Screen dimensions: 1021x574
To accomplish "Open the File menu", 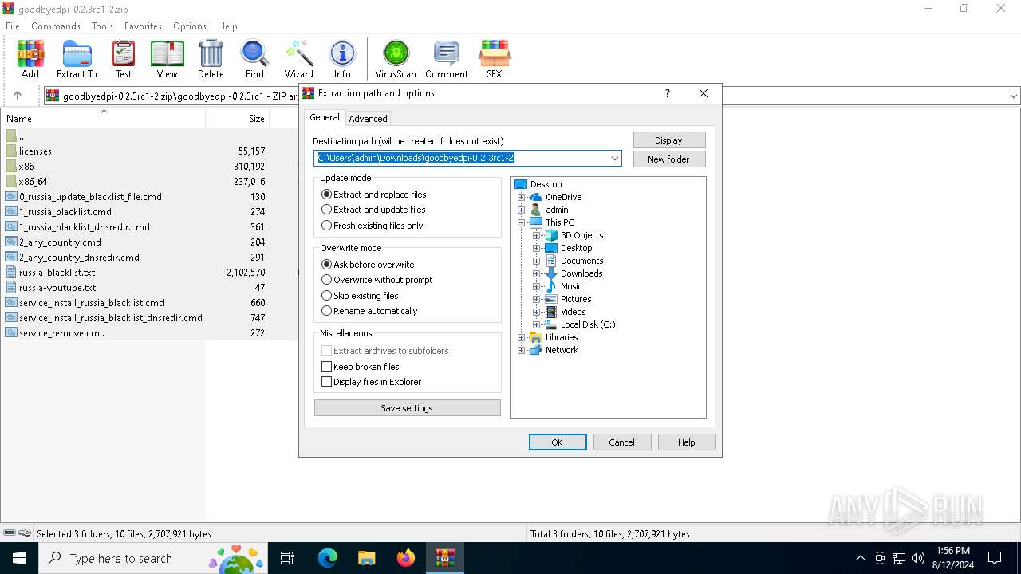I will coord(13,26).
